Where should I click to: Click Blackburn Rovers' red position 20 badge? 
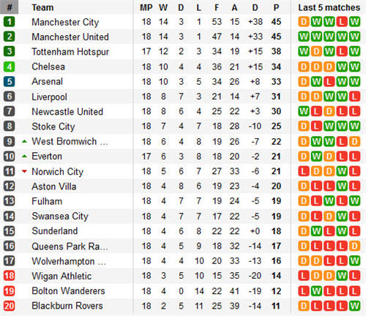[10, 306]
